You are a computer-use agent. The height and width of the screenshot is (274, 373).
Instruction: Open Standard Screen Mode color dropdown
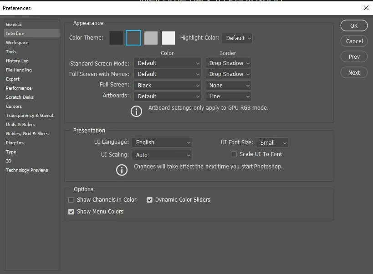[x=167, y=63]
